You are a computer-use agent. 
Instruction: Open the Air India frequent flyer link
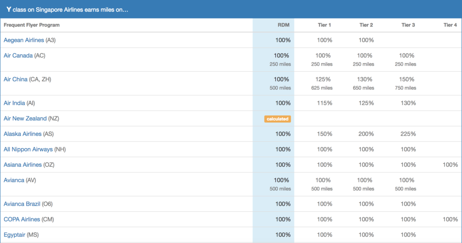[x=14, y=103]
